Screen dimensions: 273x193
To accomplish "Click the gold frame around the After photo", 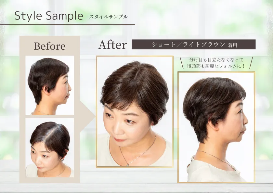I will pos(97,112).
